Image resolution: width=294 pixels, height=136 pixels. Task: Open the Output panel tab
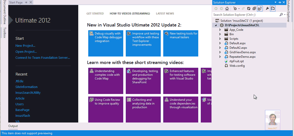13,126
